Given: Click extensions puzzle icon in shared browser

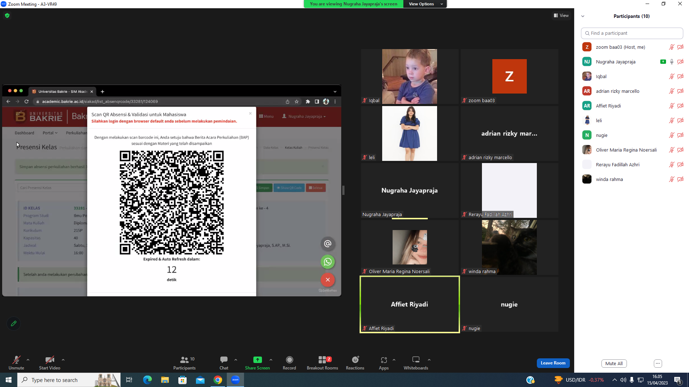Looking at the screenshot, I should [x=308, y=101].
